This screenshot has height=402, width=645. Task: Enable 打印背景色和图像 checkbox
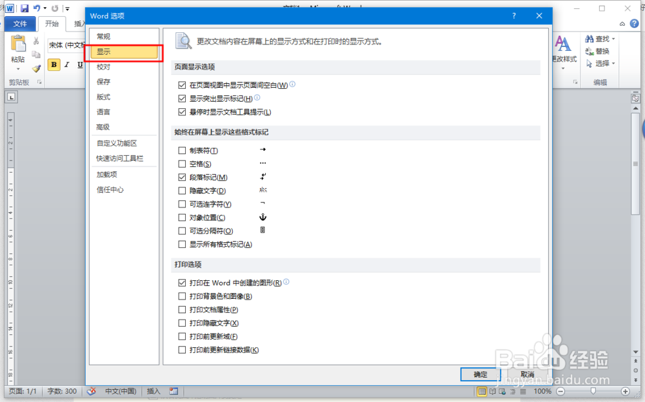(182, 296)
